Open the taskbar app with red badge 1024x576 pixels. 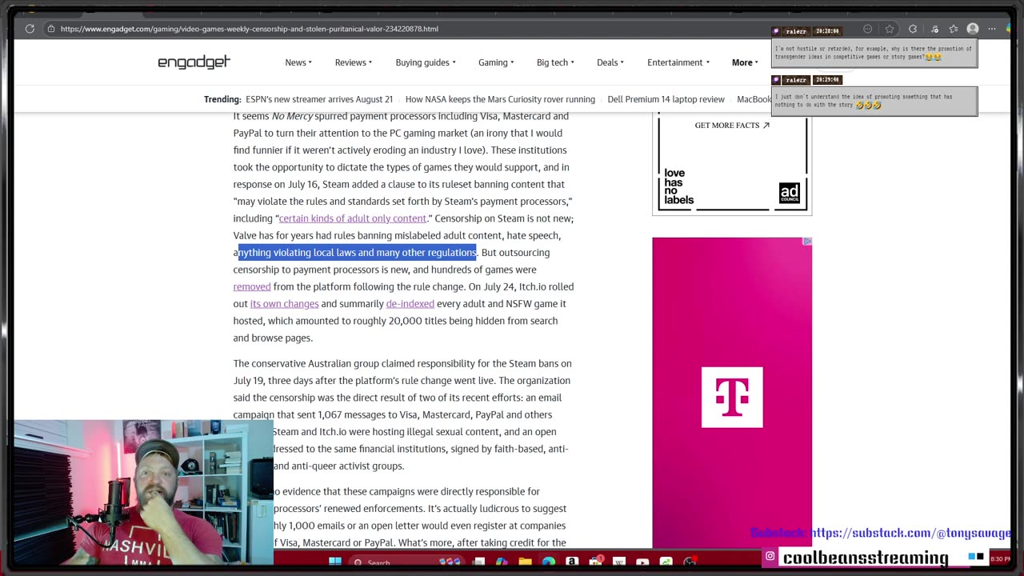(x=597, y=562)
